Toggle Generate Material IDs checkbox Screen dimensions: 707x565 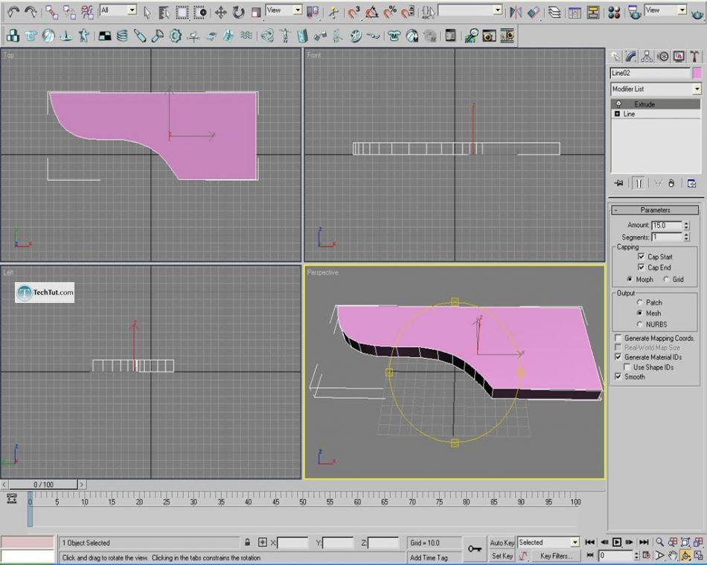(618, 357)
